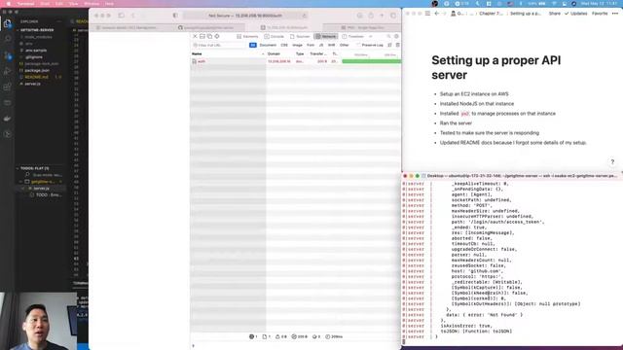623x350 pixels.
Task: Activate the element selection crosshair in Web Inspector
Action: pos(217,36)
